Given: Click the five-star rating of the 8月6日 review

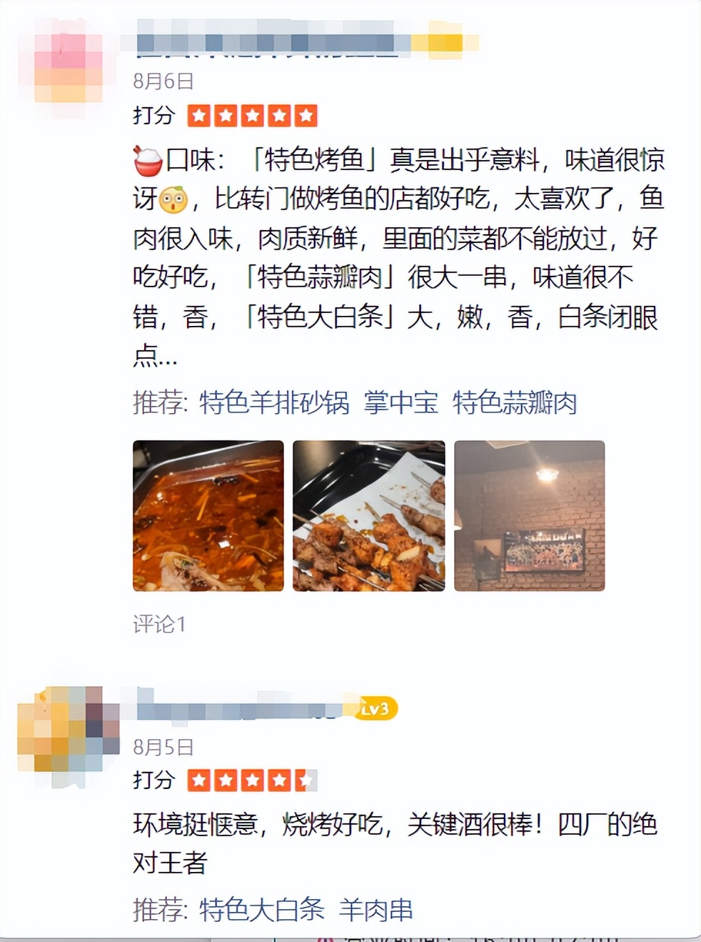Looking at the screenshot, I should click(253, 116).
